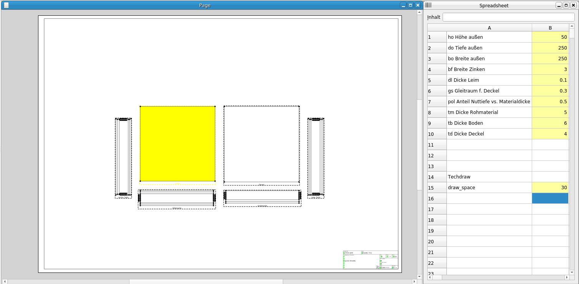Select column B header

point(550,28)
